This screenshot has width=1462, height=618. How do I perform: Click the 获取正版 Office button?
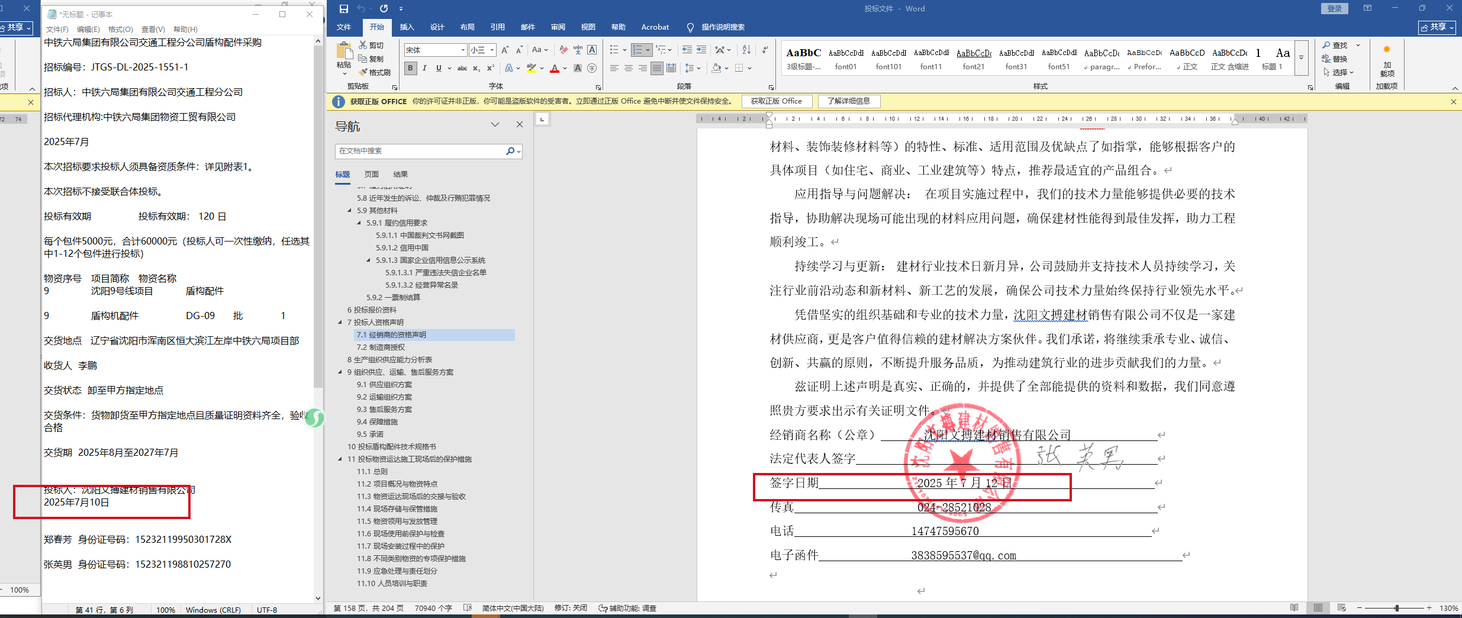[777, 101]
